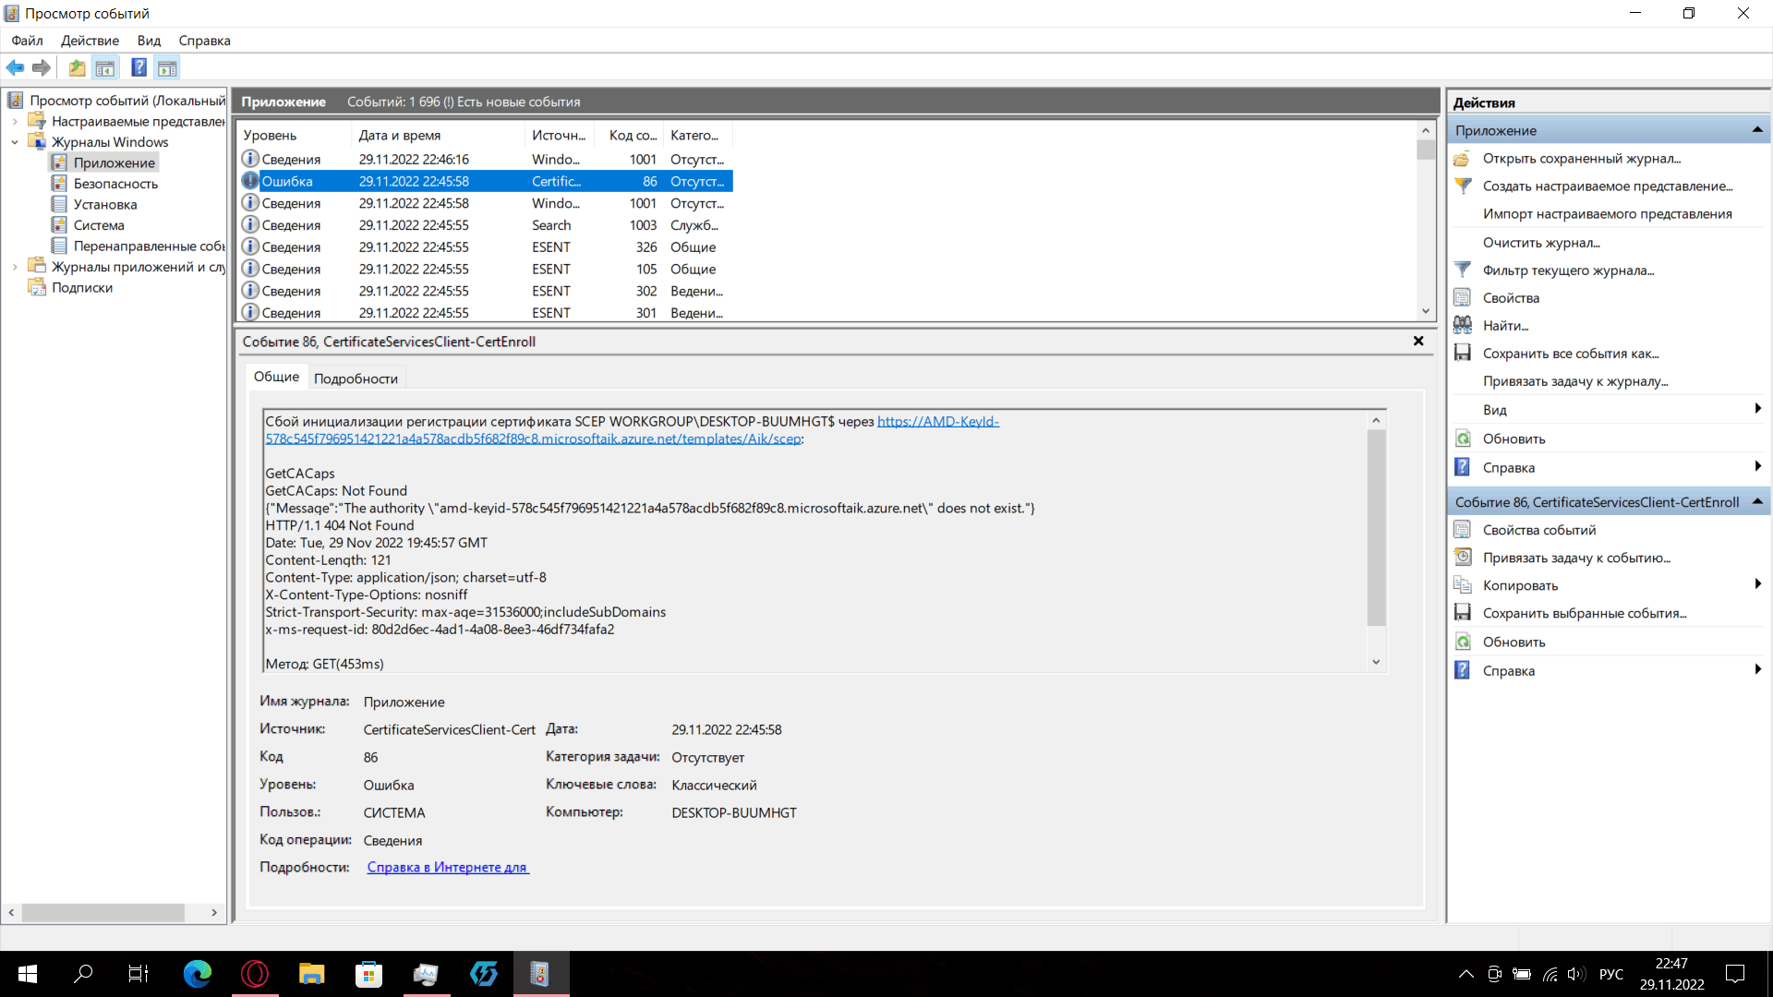Open the microsoftaik.azure.net SCEP link
Image resolution: width=1773 pixels, height=997 pixels.
pos(633,430)
